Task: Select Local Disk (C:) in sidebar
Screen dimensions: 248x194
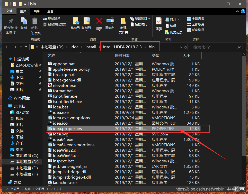Action: click(x=24, y=156)
